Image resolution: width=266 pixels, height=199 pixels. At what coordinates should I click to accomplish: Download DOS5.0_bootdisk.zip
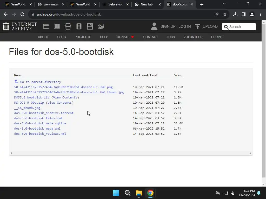(32, 97)
